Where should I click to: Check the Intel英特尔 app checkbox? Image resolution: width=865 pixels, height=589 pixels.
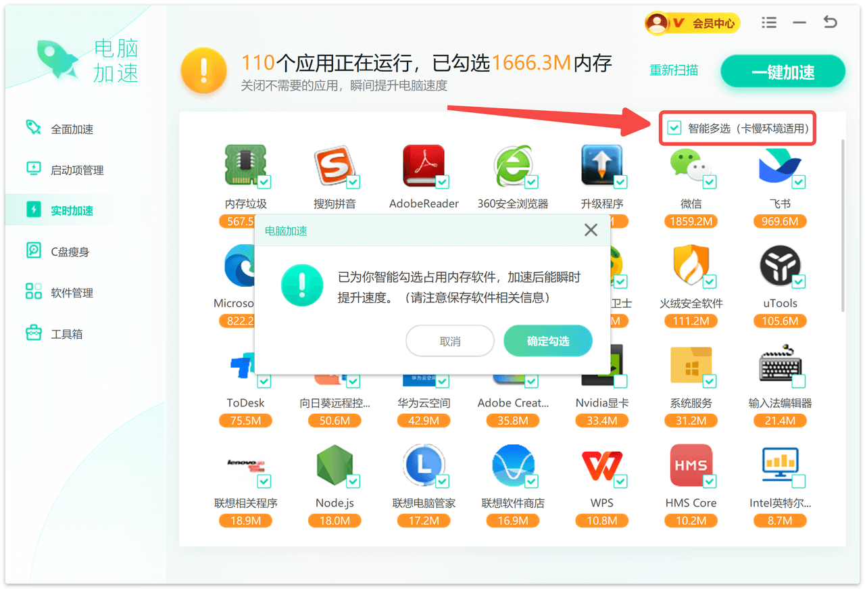coord(798,481)
